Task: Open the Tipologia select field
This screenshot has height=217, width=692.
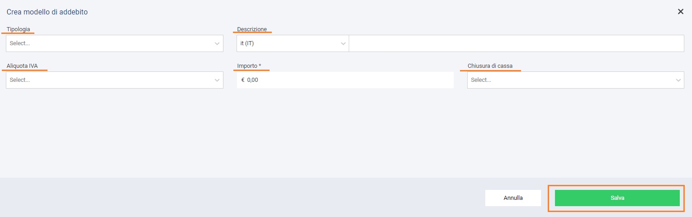Action: click(109, 43)
